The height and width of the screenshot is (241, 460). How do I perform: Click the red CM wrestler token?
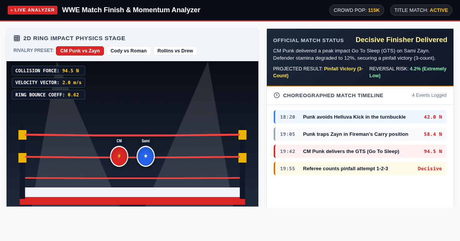click(x=119, y=156)
